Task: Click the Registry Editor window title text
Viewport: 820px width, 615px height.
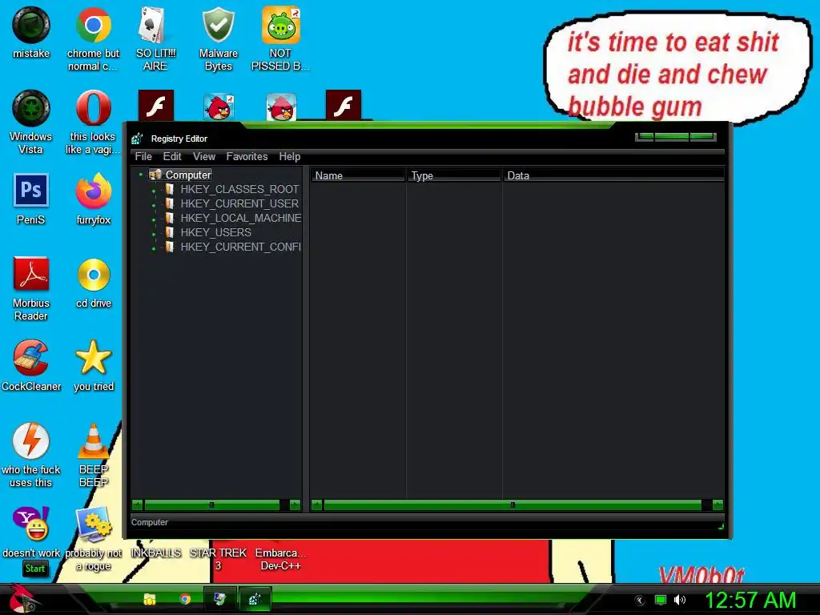Action: pos(179,139)
